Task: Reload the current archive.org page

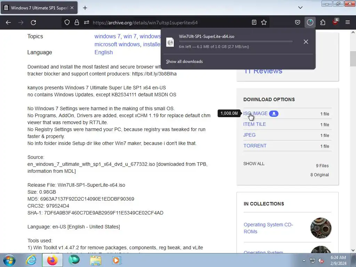Action: [x=33, y=23]
